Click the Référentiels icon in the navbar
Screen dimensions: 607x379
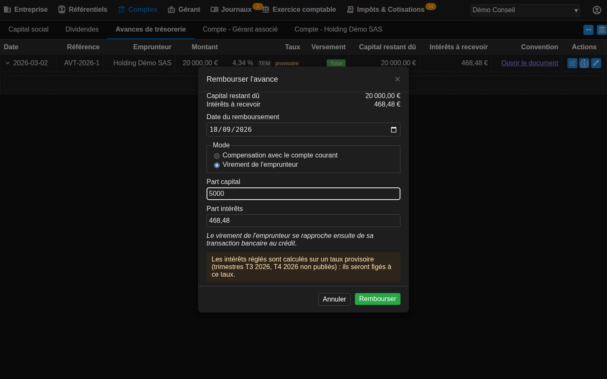point(62,9)
